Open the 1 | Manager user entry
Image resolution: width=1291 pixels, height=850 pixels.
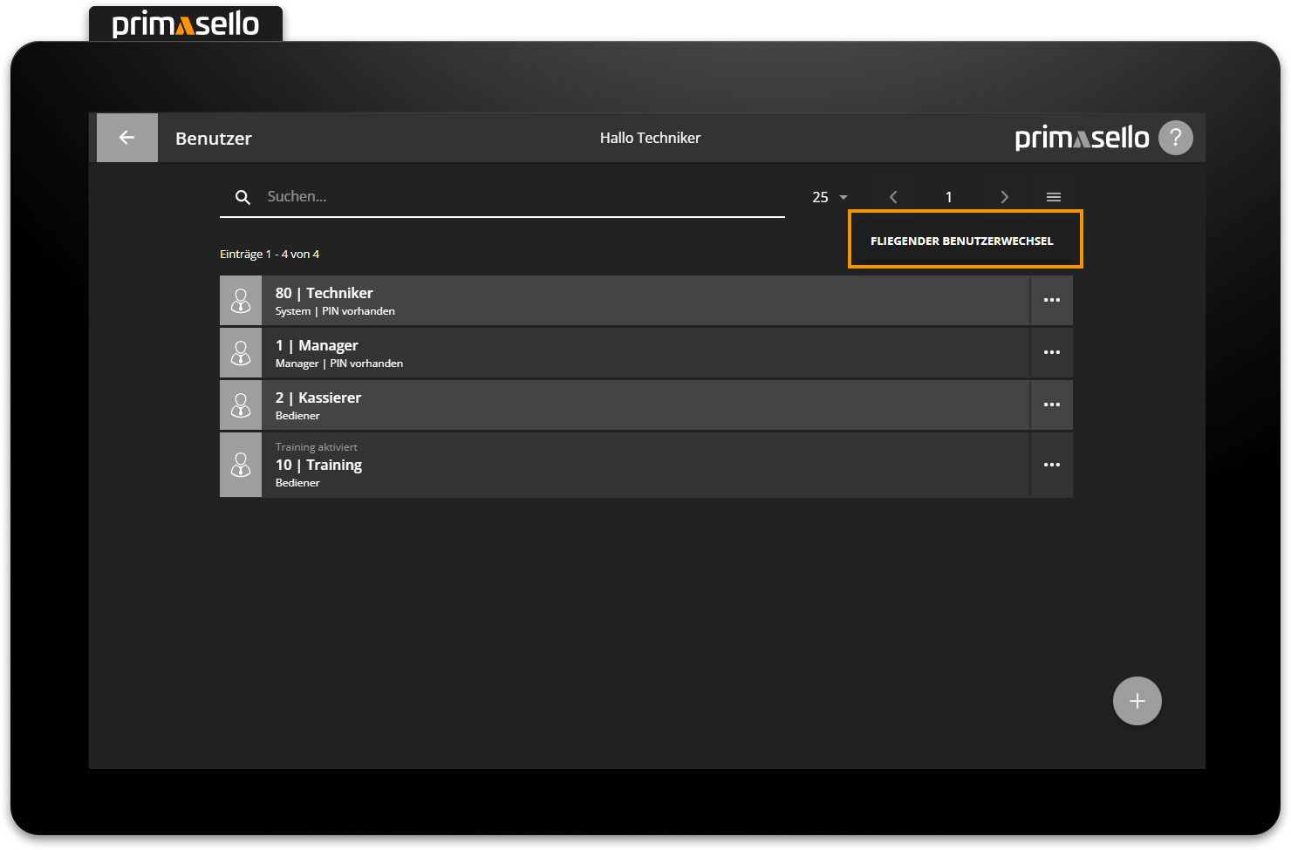tap(645, 353)
